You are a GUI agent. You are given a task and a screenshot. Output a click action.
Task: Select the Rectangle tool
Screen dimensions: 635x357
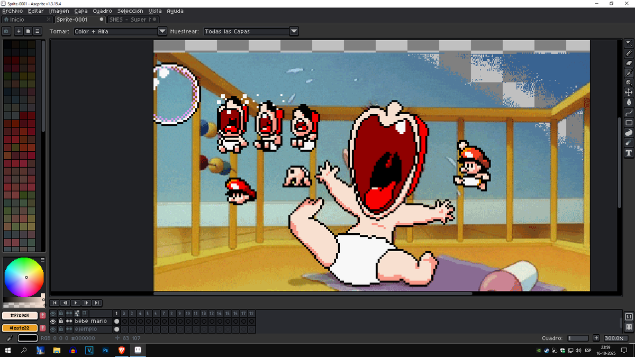[x=629, y=123]
